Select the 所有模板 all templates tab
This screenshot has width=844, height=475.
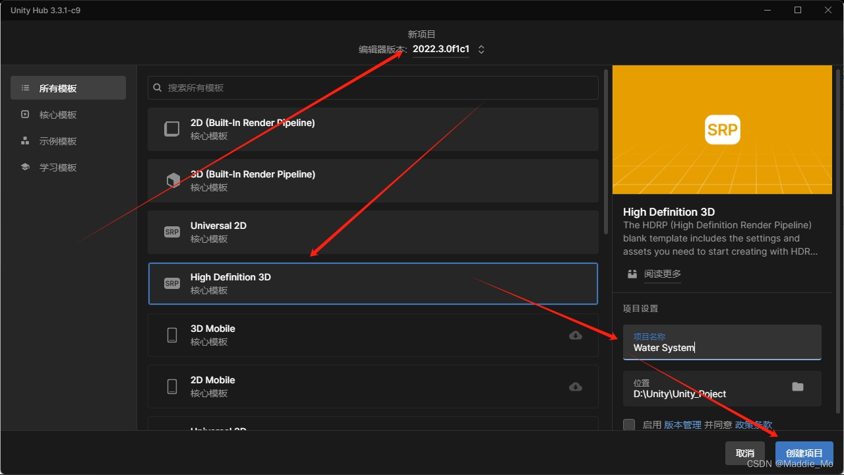68,88
